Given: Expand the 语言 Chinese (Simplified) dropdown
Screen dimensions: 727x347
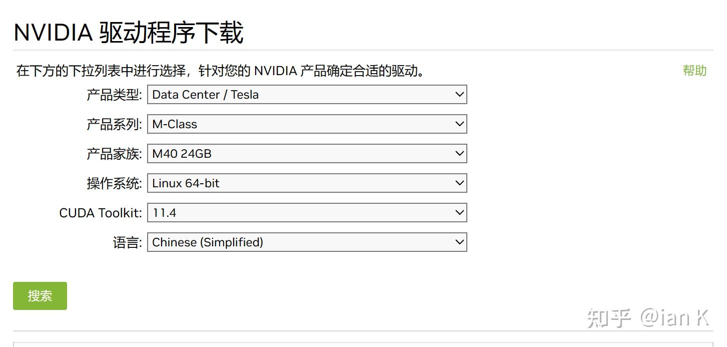Looking at the screenshot, I should coord(306,242).
